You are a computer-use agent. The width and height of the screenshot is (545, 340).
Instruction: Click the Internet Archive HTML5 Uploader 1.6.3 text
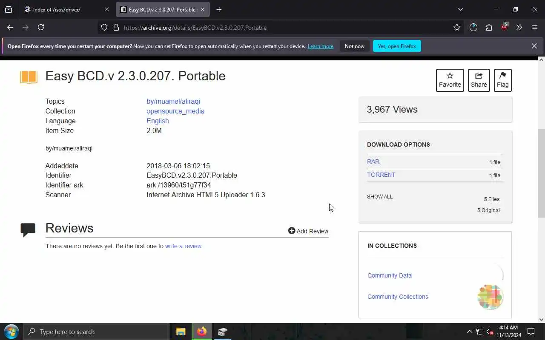click(206, 195)
